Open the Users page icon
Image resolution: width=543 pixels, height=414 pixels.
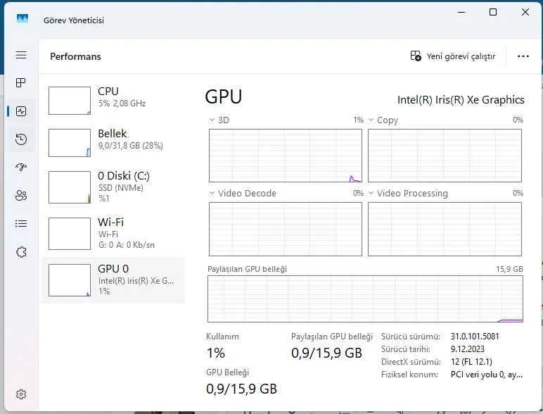coord(21,196)
